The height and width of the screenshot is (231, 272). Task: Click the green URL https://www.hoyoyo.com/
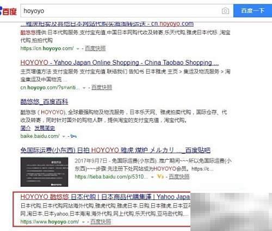(50, 222)
